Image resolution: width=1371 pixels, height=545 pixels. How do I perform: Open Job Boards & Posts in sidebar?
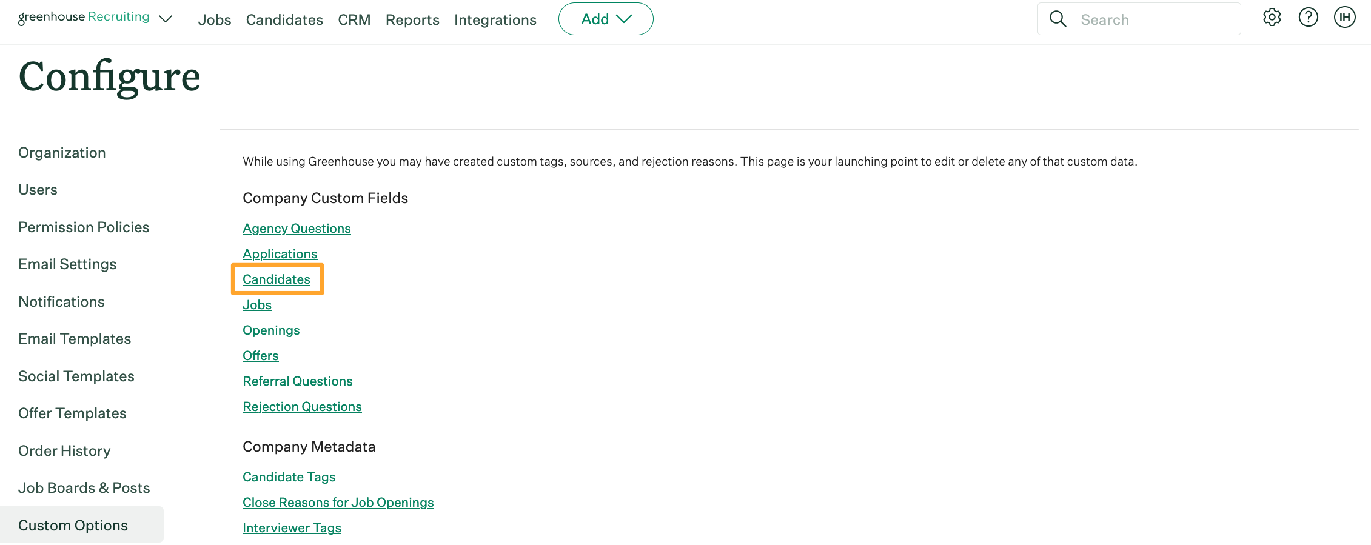coord(84,488)
